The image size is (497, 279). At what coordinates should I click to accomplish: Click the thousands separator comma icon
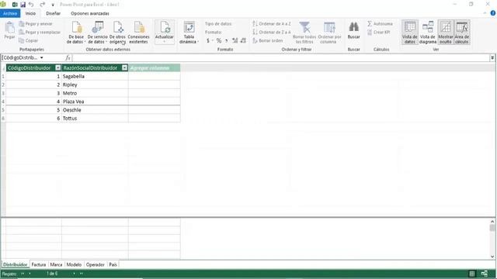tap(226, 40)
